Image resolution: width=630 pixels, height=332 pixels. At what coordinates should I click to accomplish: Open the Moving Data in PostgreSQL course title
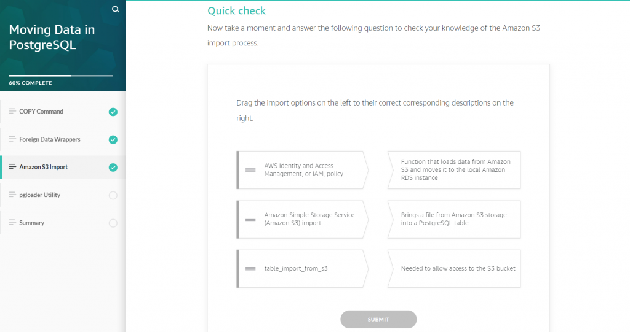pos(52,37)
